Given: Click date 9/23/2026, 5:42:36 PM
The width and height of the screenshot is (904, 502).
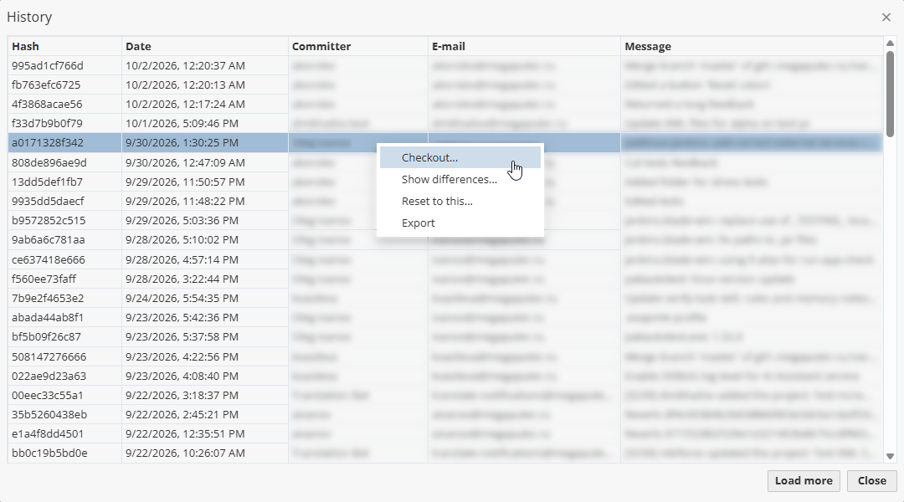Looking at the screenshot, I should 182,318.
